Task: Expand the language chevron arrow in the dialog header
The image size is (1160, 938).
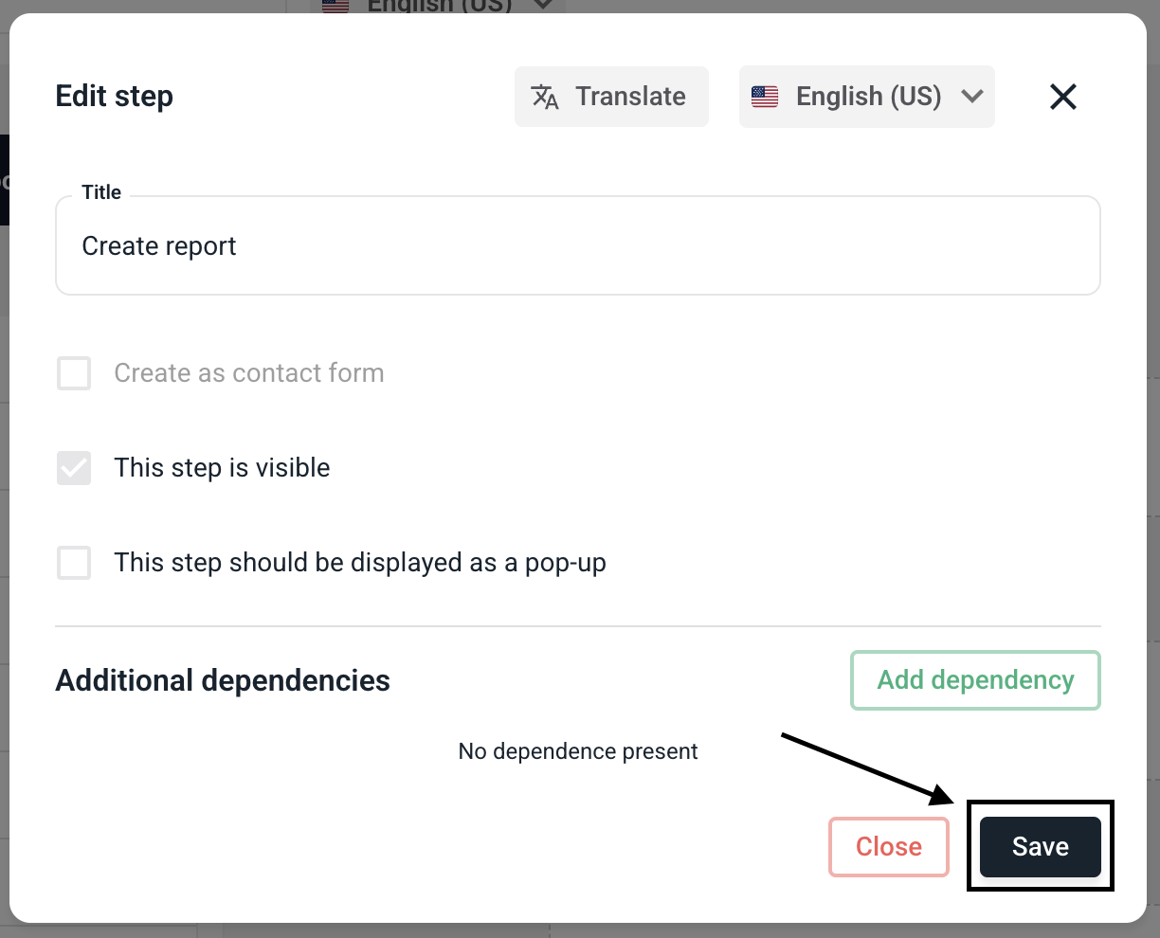Action: (972, 97)
